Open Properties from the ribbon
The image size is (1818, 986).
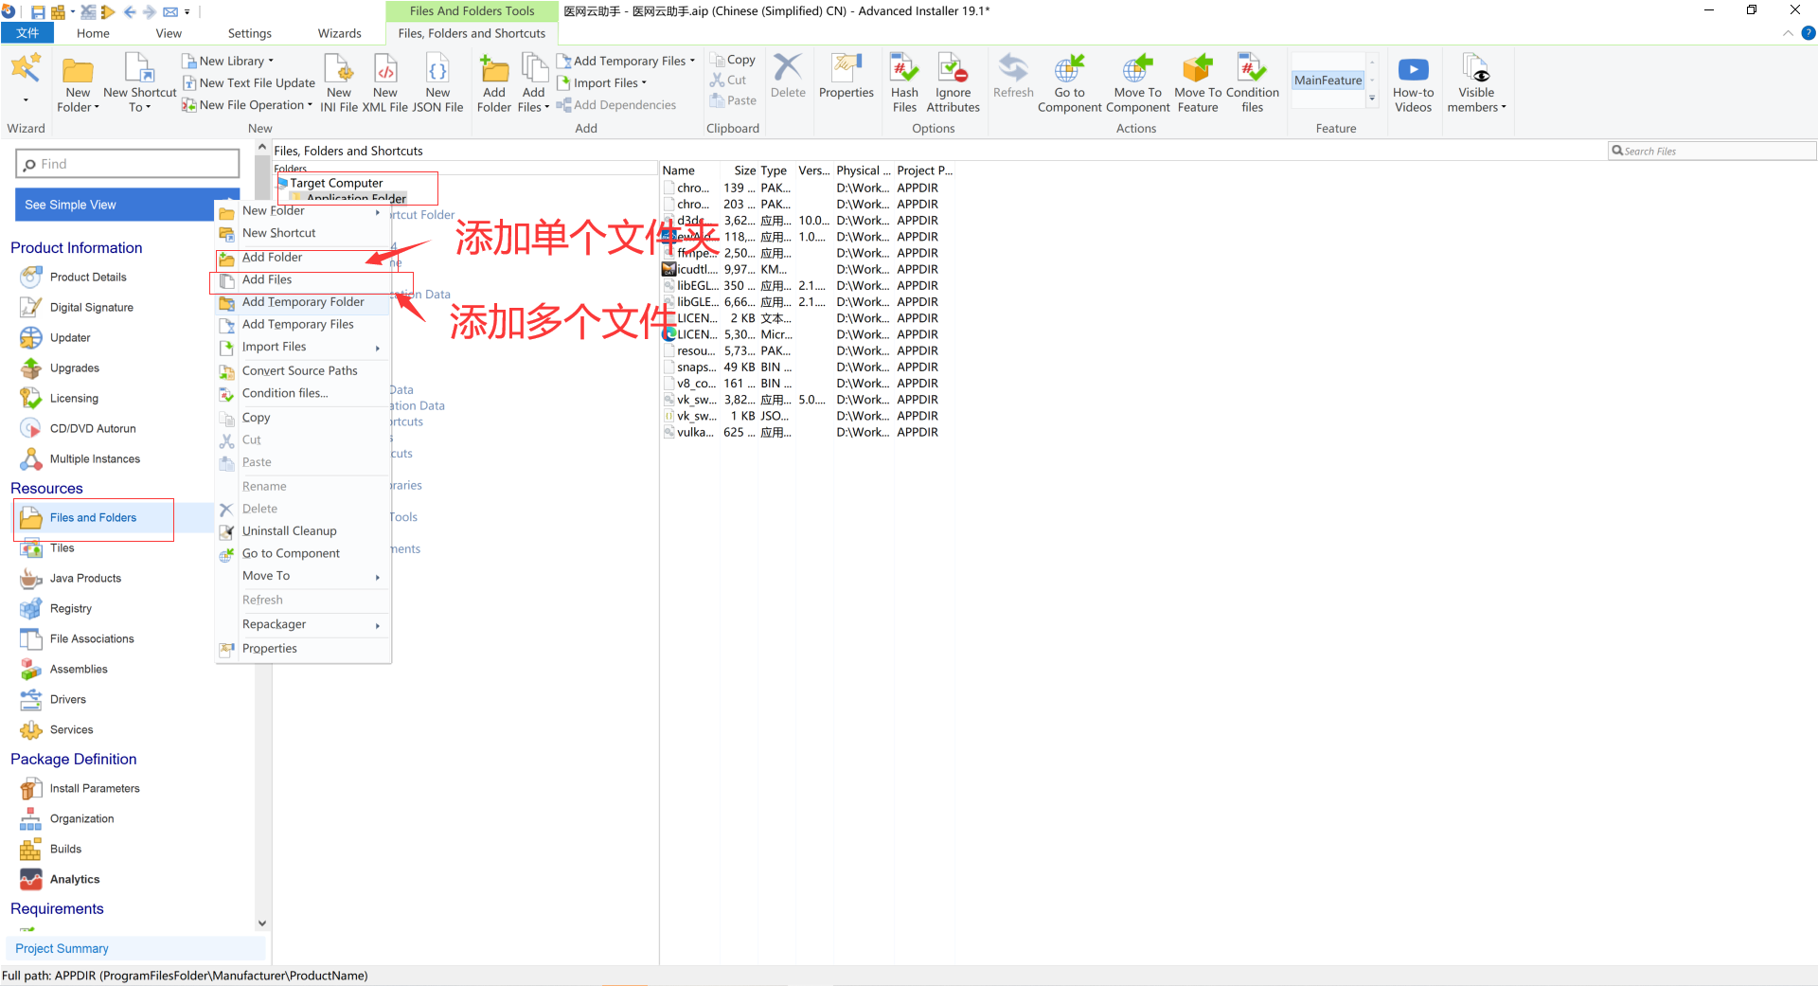pos(847,77)
